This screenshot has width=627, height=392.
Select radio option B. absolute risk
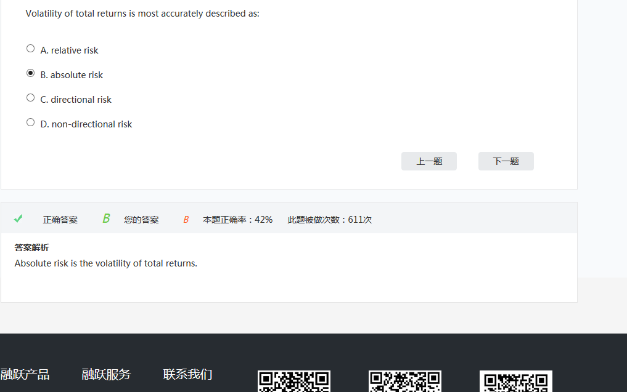click(x=31, y=73)
